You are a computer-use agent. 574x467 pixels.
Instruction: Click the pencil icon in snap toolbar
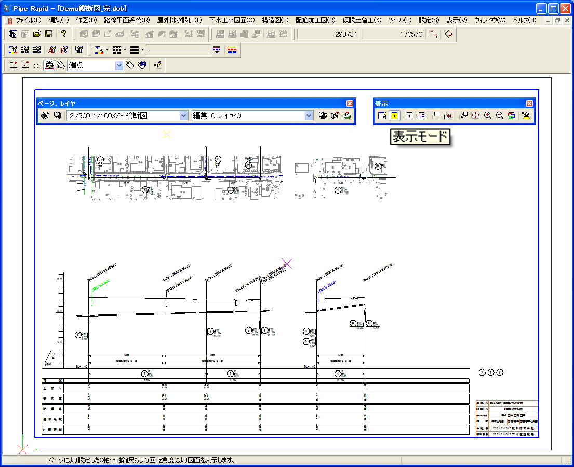click(x=158, y=65)
